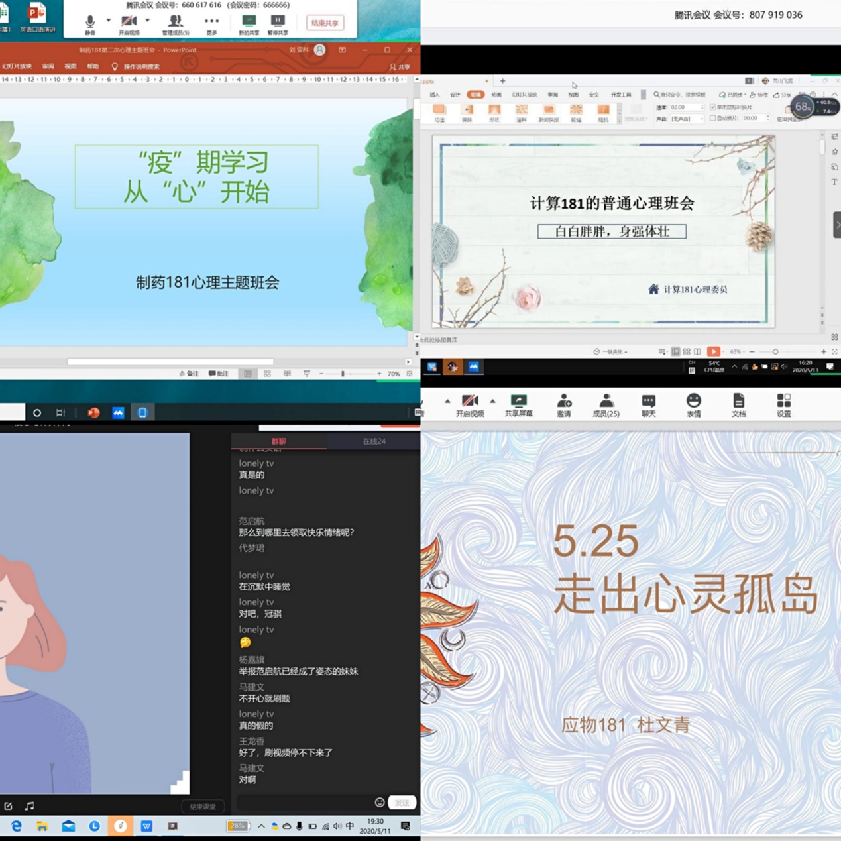Open the 文档 documents icon
This screenshot has height=841, width=841.
coord(738,404)
